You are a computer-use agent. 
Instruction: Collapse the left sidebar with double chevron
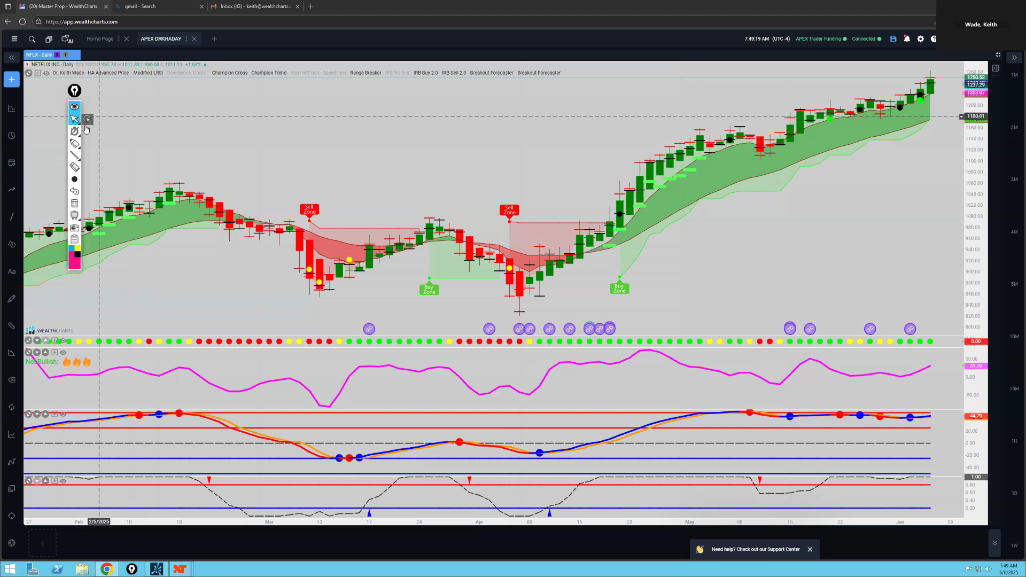tap(11, 57)
